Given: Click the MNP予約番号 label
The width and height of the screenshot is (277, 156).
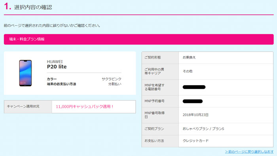Looking at the screenshot, I should (154, 101).
